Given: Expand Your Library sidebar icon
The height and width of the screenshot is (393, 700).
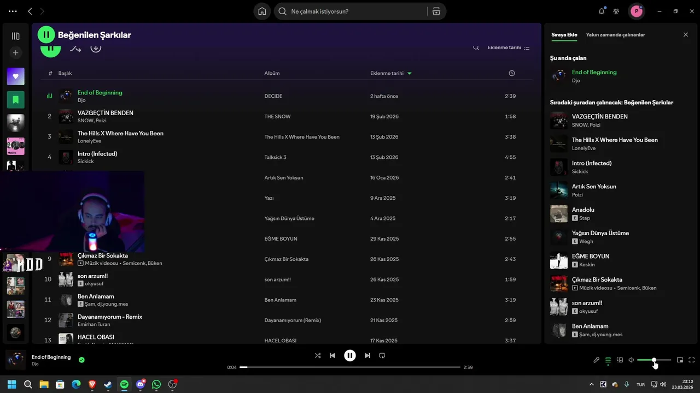Looking at the screenshot, I should (15, 36).
